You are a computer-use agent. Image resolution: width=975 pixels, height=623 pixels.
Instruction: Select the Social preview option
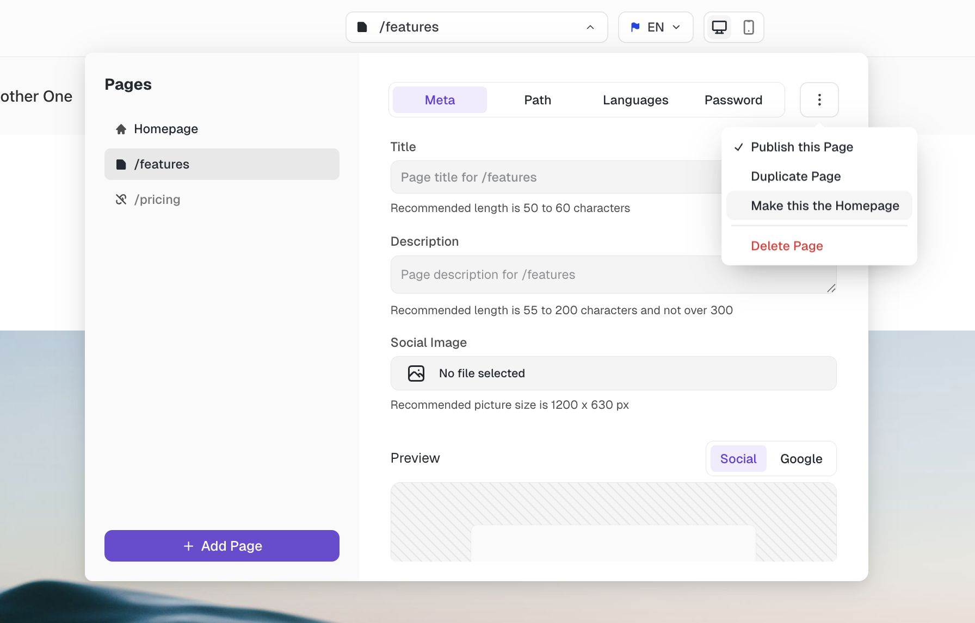tap(738, 459)
